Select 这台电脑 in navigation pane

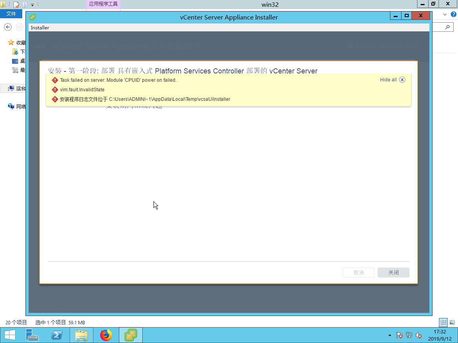point(17,89)
